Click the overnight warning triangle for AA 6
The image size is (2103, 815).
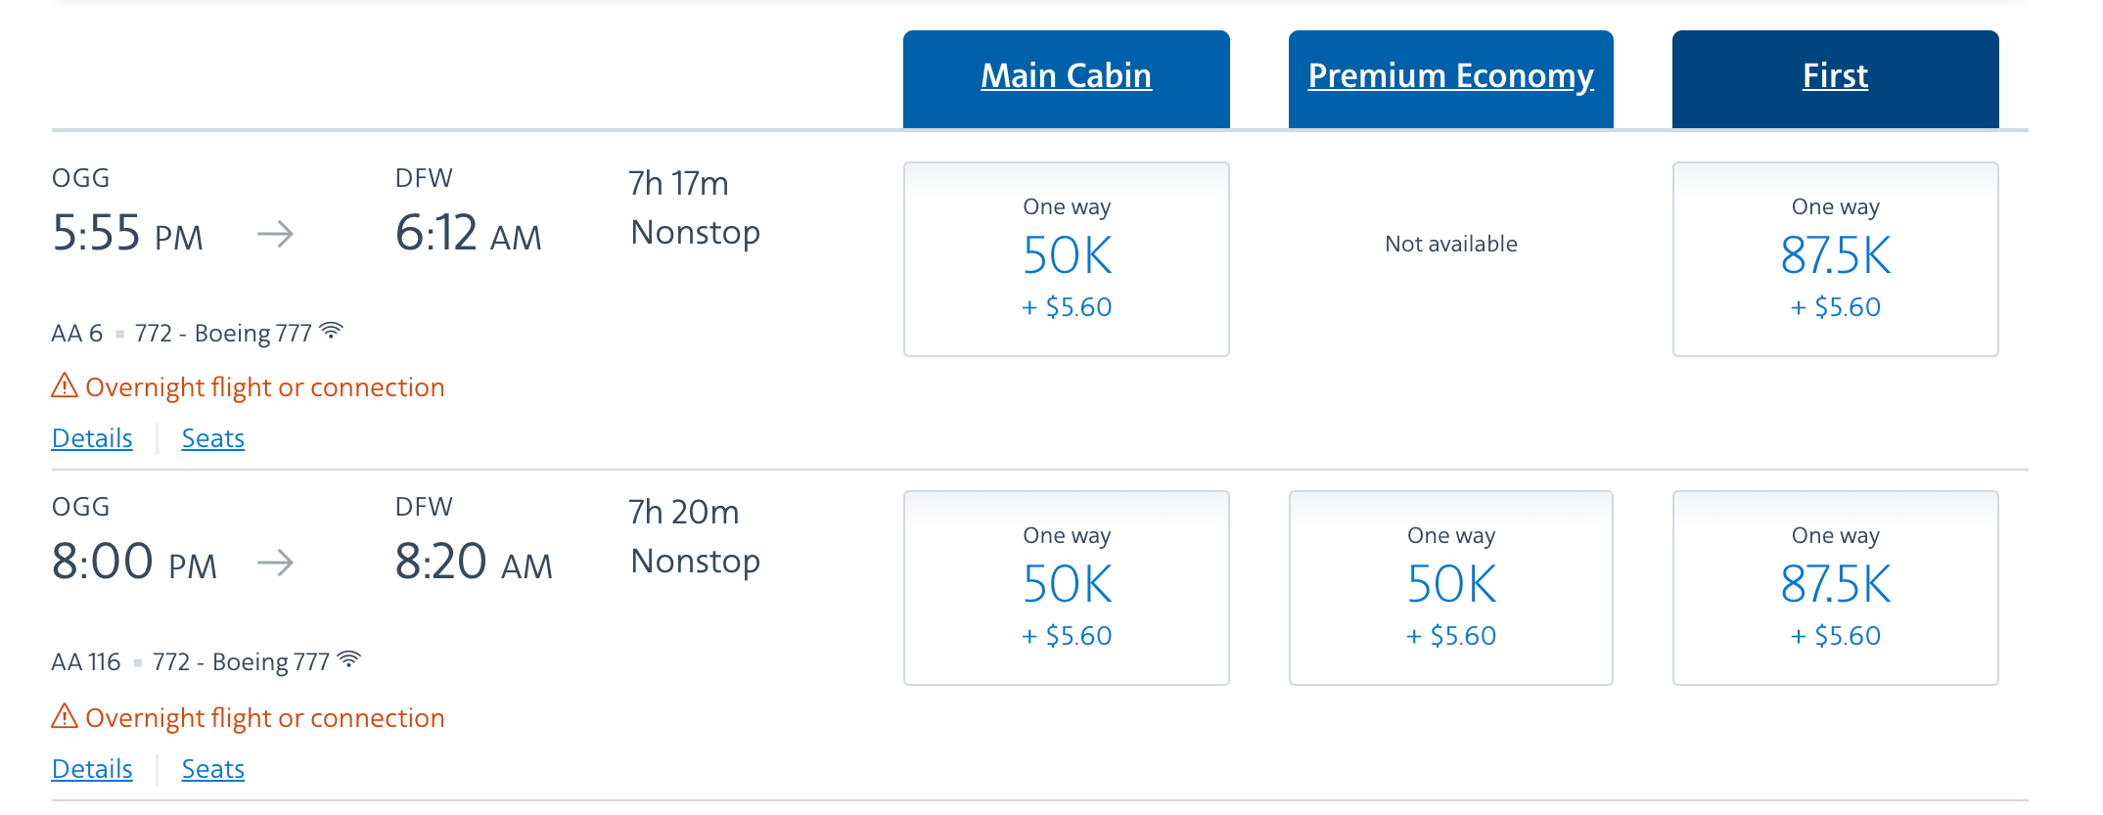tap(65, 386)
